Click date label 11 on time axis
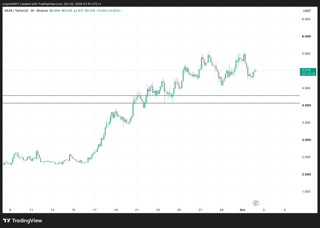Image resolution: width=320 pixels, height=228 pixels. (x=31, y=210)
